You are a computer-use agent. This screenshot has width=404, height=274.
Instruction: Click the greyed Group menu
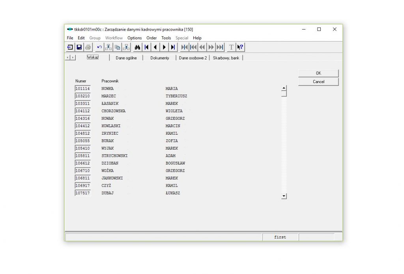(x=95, y=38)
